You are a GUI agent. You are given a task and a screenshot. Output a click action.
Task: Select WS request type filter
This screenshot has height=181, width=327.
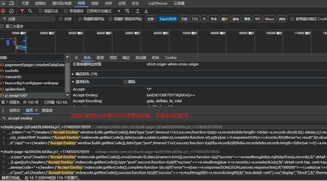tap(257, 19)
